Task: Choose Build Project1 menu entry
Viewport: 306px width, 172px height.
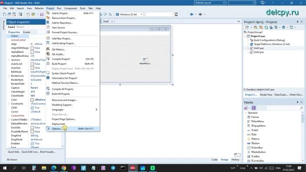Action: 73,64
